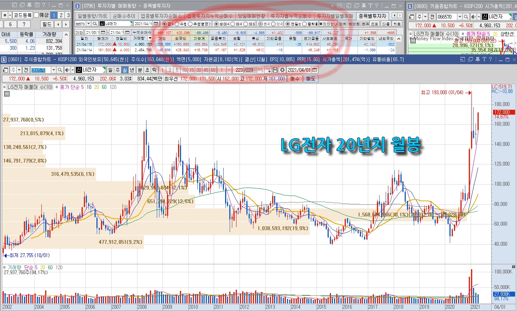Click the layout icon at left of main chart toolbar

click(6, 70)
